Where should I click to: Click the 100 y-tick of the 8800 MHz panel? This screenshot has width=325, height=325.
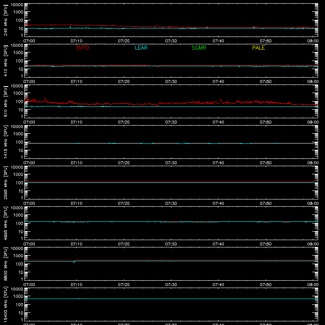(x=19, y=264)
